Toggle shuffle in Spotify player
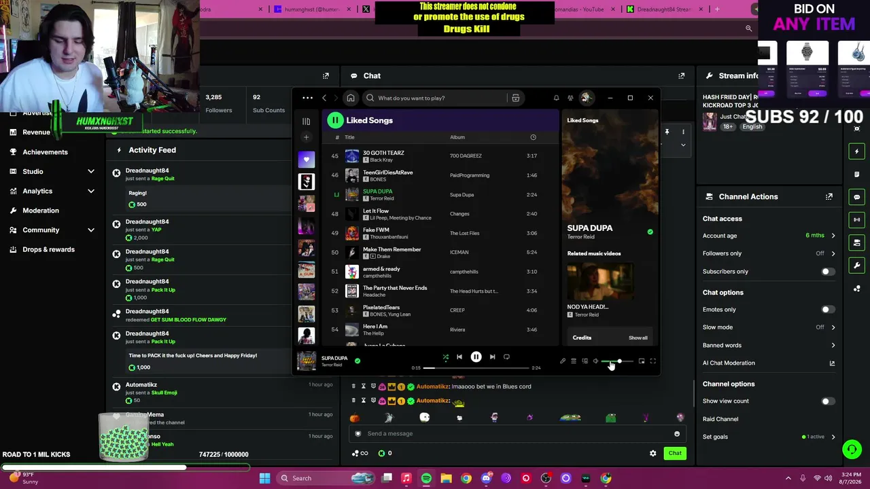Screen dimensions: 870x489 [446, 357]
